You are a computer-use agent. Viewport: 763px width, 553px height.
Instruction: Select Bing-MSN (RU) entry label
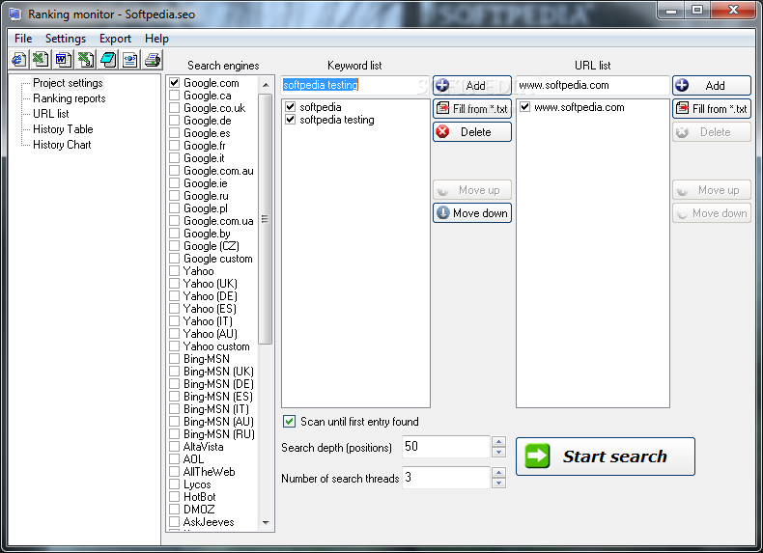219,434
